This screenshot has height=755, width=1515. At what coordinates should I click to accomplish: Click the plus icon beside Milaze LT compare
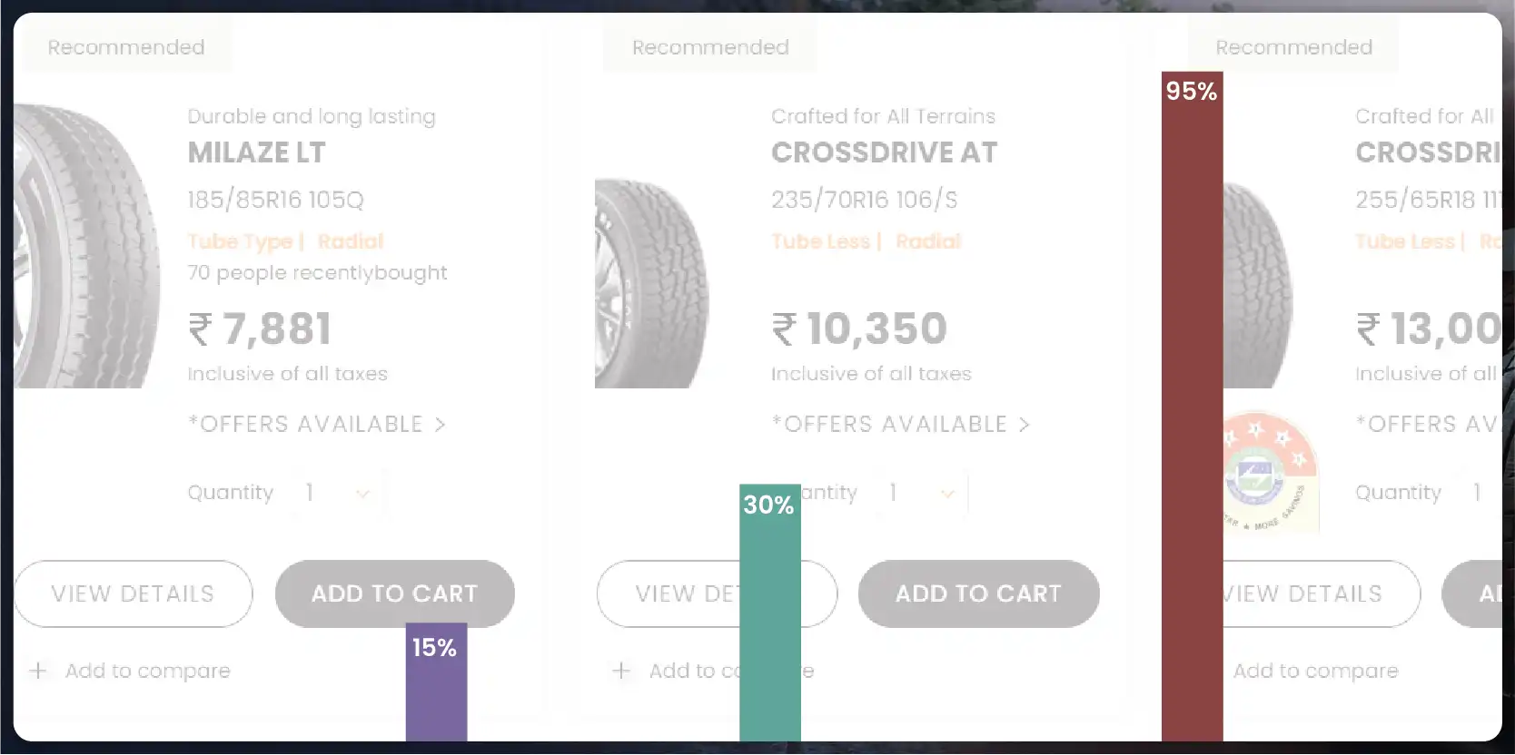pos(38,671)
